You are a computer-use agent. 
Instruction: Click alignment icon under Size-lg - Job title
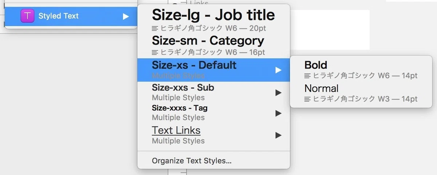tap(155, 28)
